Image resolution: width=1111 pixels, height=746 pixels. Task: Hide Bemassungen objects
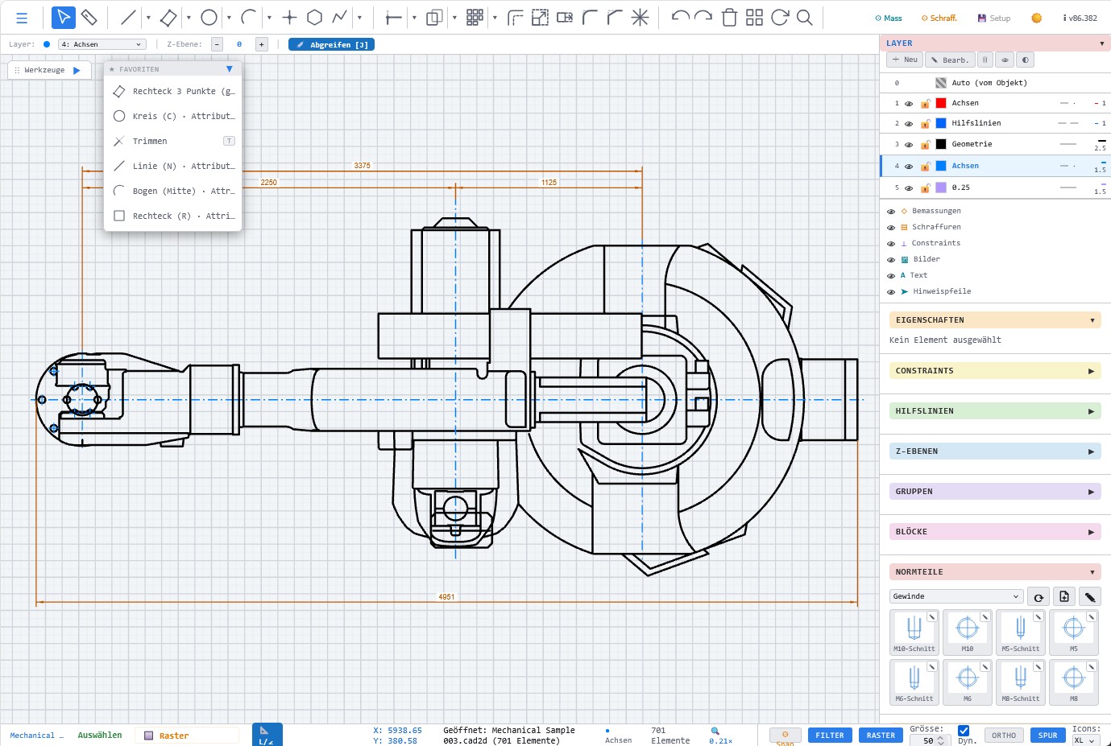coord(891,212)
